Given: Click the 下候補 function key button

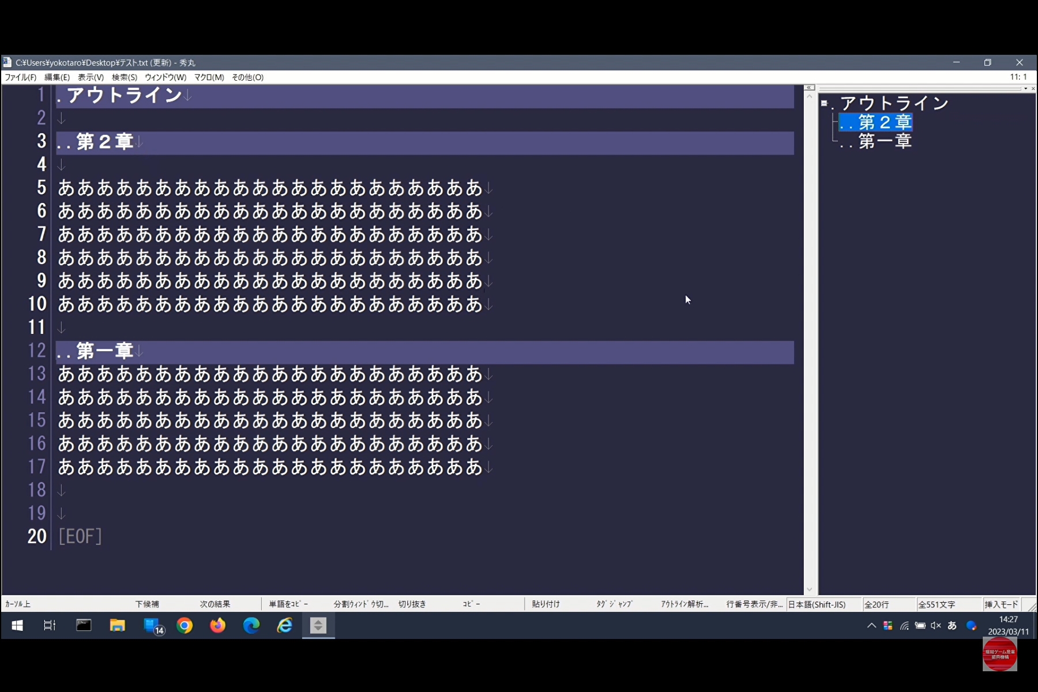Looking at the screenshot, I should (147, 604).
